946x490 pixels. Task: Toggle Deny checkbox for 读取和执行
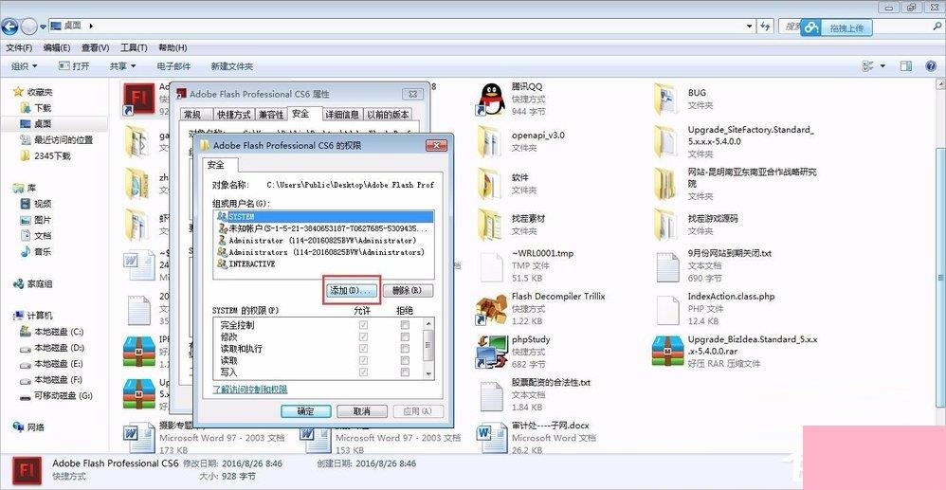(x=405, y=349)
